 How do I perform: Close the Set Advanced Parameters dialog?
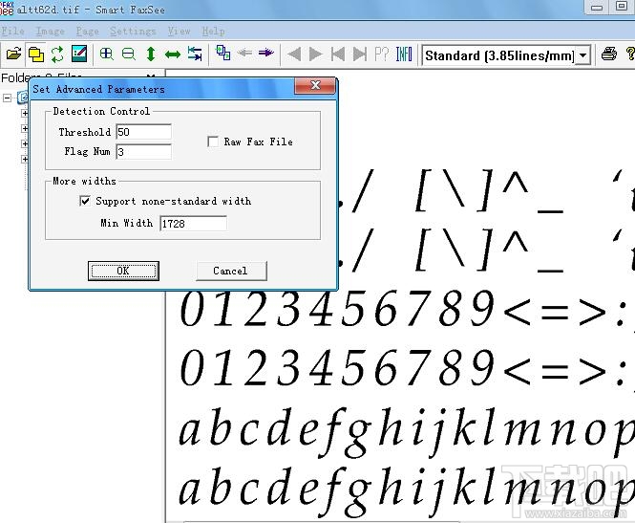pos(315,85)
